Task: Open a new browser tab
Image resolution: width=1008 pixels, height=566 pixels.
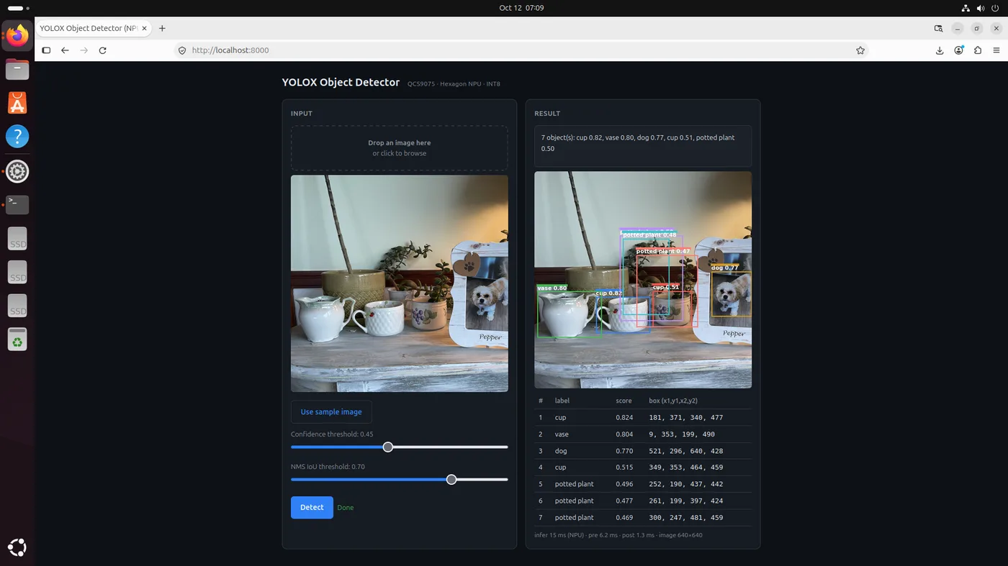Action: pyautogui.click(x=162, y=28)
